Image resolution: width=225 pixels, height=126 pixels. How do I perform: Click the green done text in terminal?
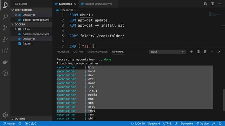click(108, 59)
